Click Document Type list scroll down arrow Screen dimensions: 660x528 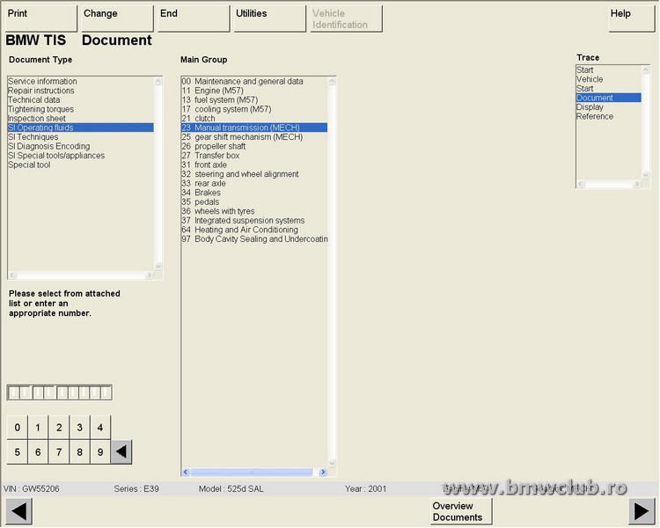point(158,266)
